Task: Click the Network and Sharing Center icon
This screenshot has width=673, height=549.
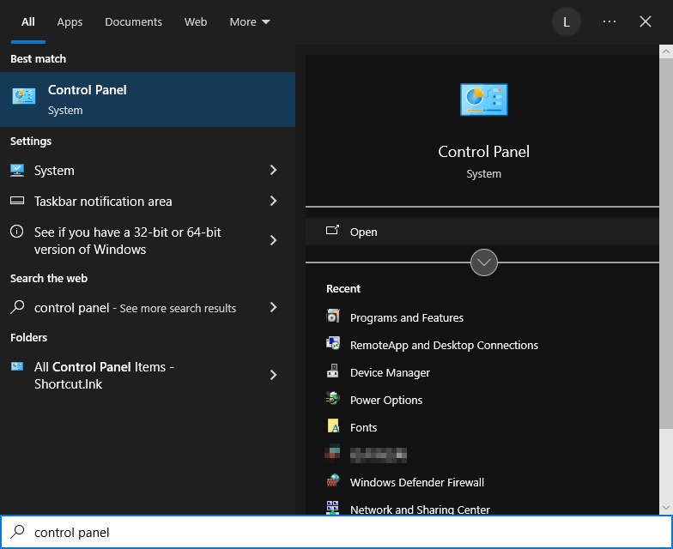Action: click(333, 508)
